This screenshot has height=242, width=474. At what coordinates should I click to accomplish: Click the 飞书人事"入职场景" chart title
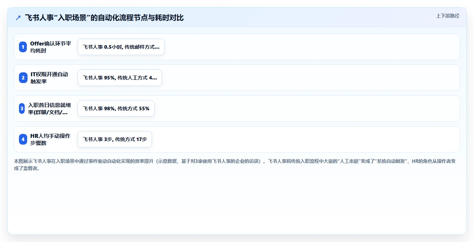click(x=104, y=18)
